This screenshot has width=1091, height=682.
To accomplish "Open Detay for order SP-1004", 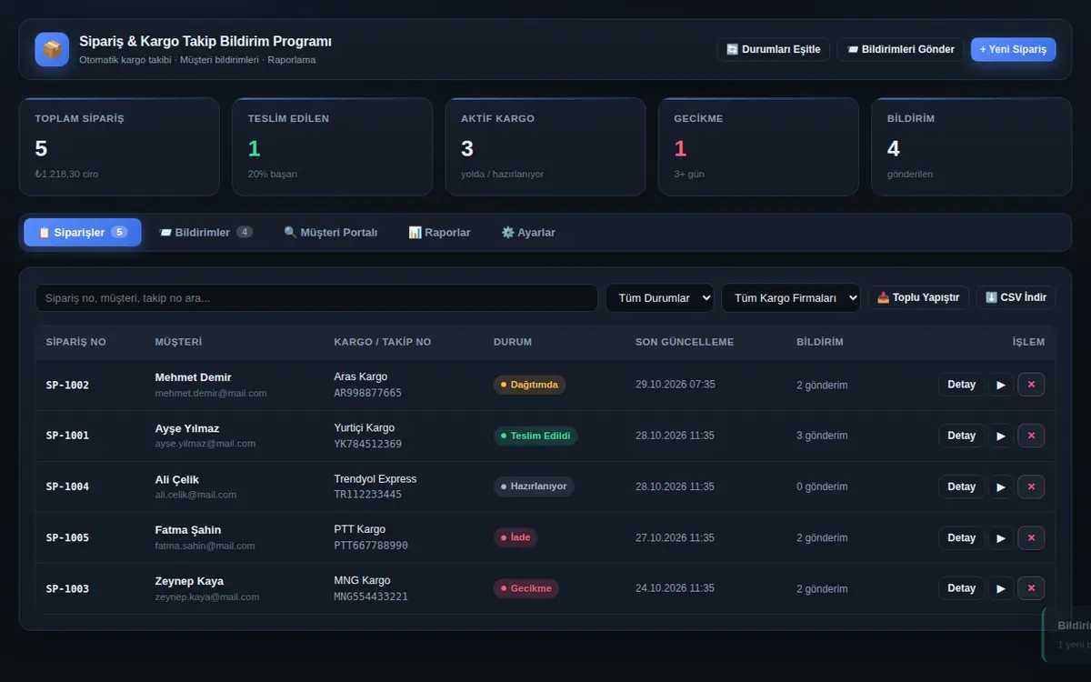I will pos(962,486).
